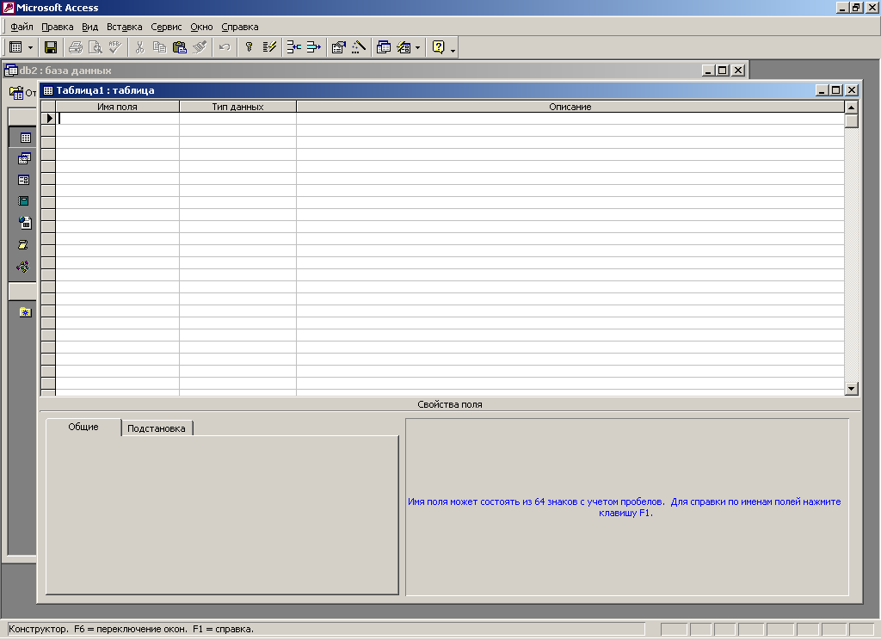Show the Database Window toolbar icon
The width and height of the screenshot is (881, 640).
point(383,47)
